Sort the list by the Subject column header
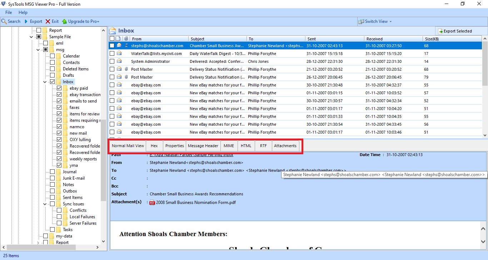 [x=218, y=39]
